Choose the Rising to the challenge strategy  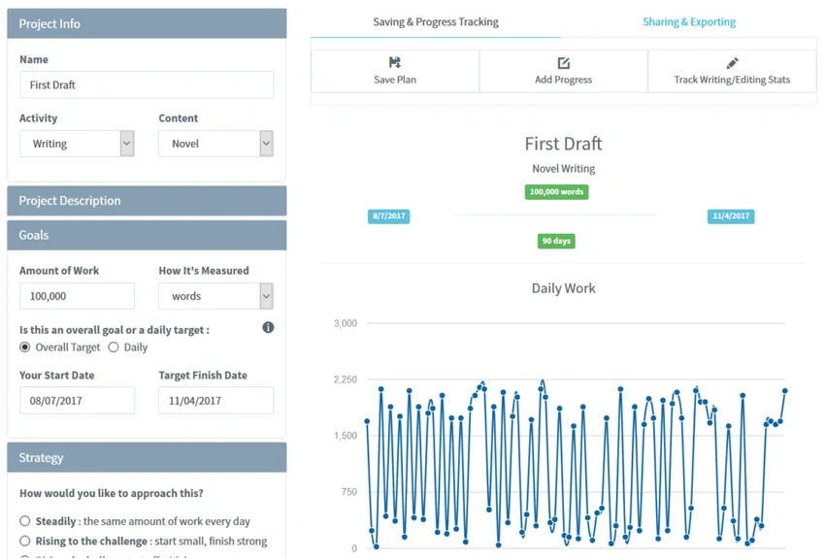coord(25,541)
